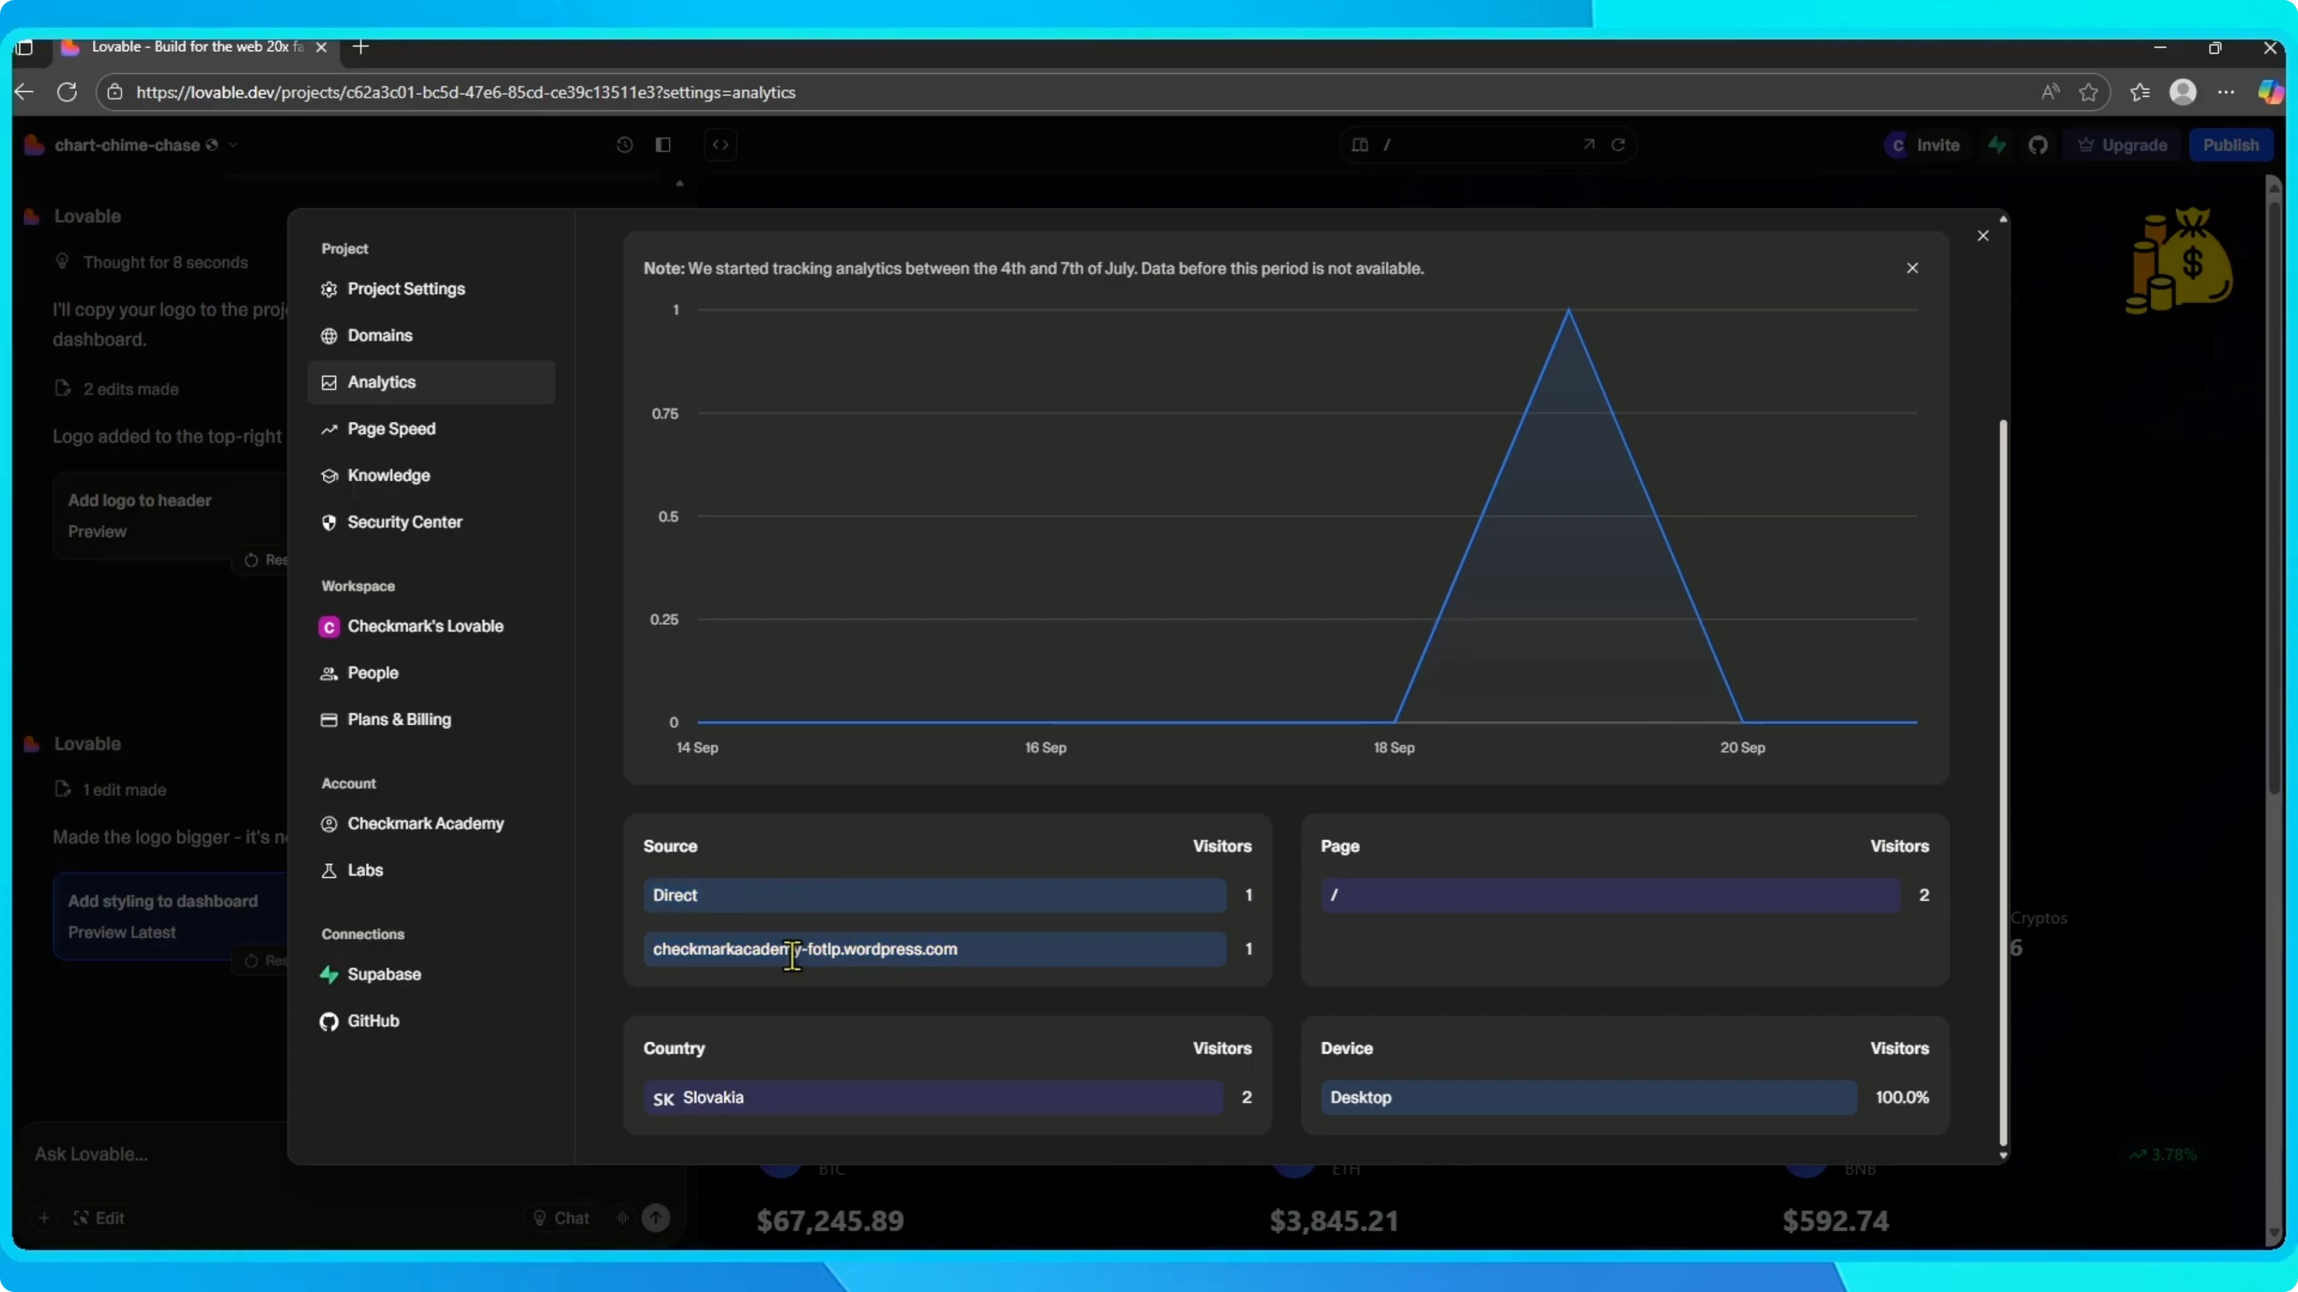
Task: Click the favorites star icon in address bar
Action: pyautogui.click(x=2088, y=92)
